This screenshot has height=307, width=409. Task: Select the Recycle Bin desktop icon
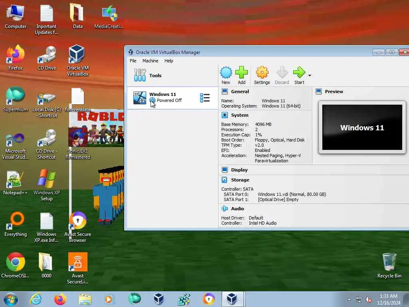tap(389, 265)
